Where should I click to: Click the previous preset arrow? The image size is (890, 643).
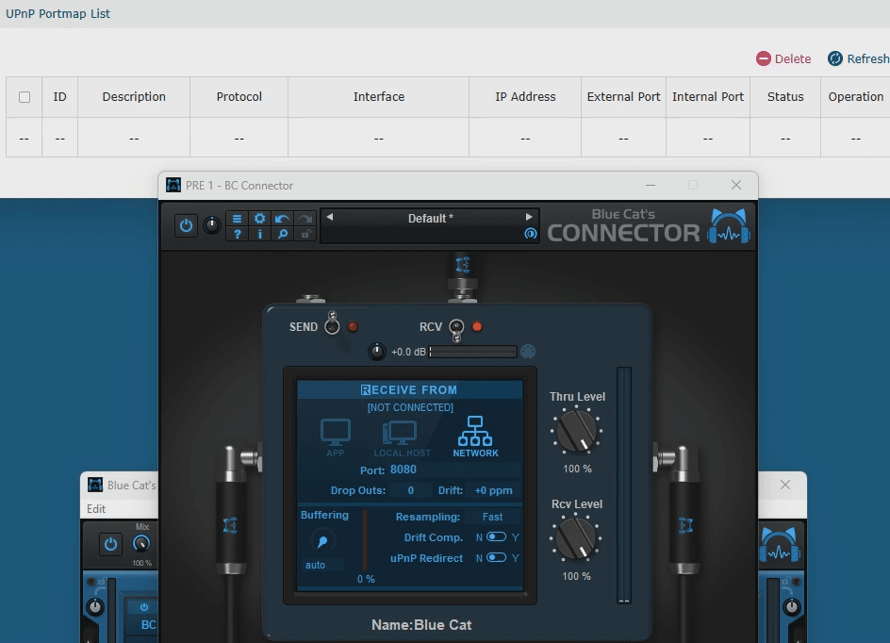(329, 218)
